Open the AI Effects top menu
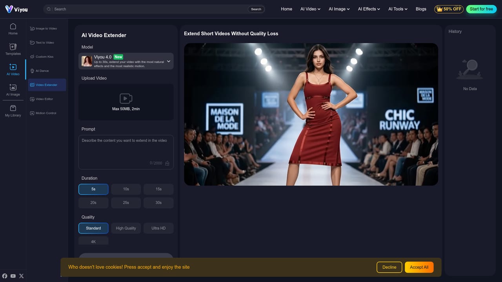 coord(369,9)
